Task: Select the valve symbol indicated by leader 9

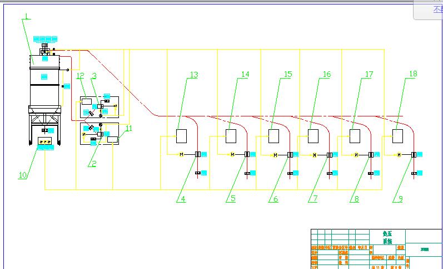Action: click(414, 155)
